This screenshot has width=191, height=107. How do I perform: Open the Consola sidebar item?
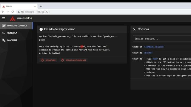16,33
